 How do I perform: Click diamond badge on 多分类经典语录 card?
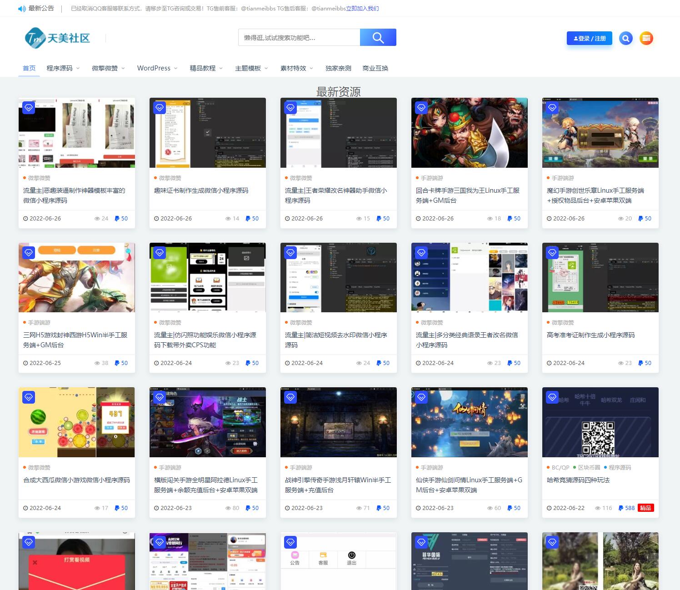click(421, 253)
